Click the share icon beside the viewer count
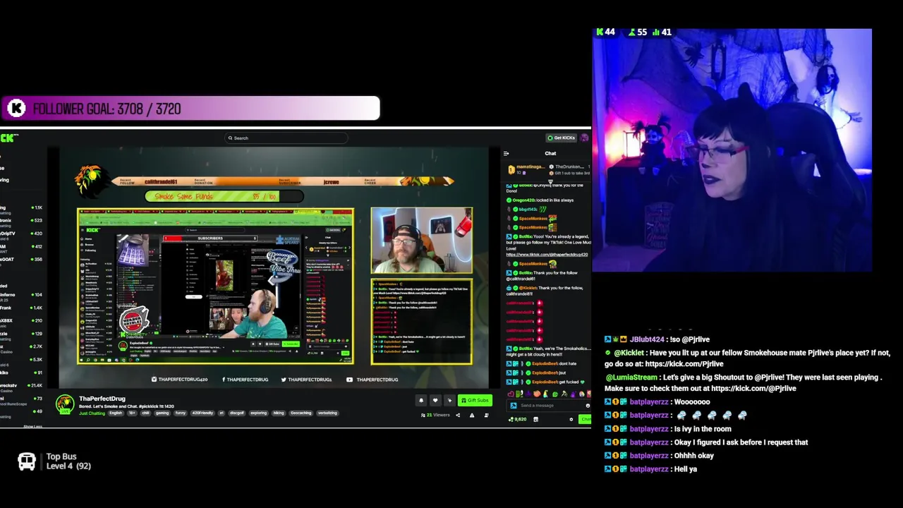Screen dimensions: 903x508 [458, 415]
